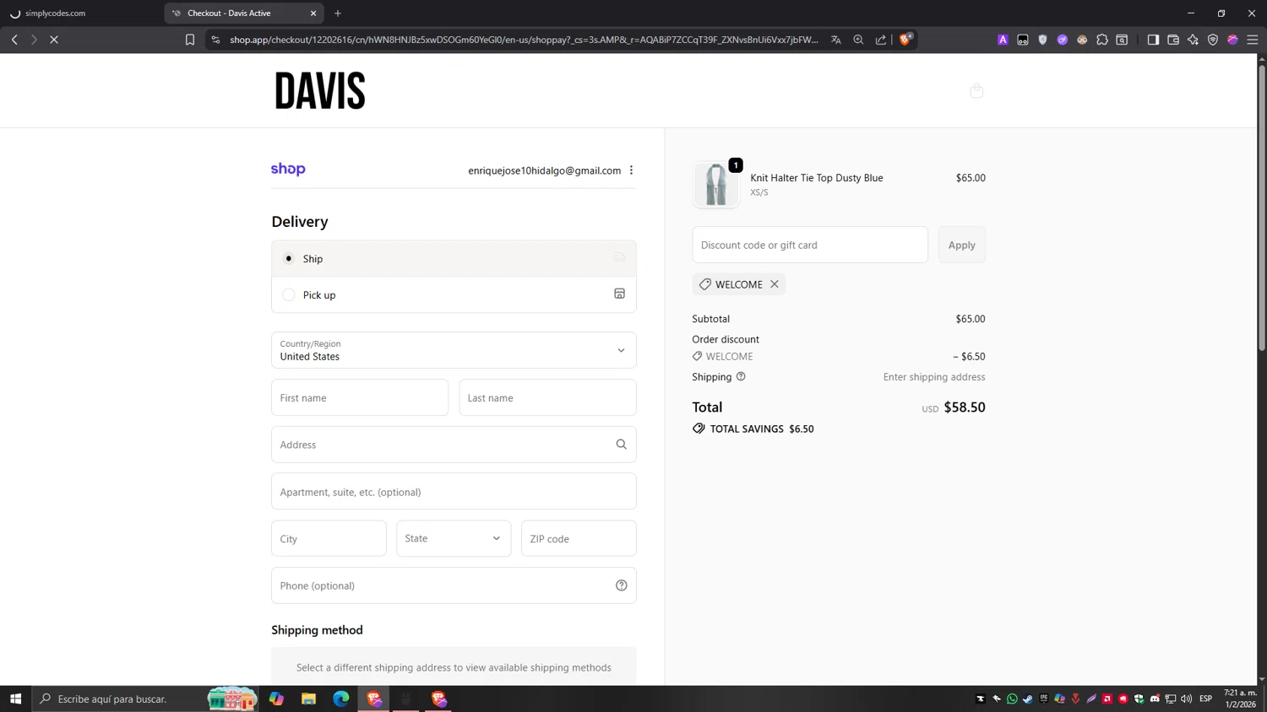Expand the Country/Region dropdown
Screen dimensions: 1267x712
[x=454, y=350]
